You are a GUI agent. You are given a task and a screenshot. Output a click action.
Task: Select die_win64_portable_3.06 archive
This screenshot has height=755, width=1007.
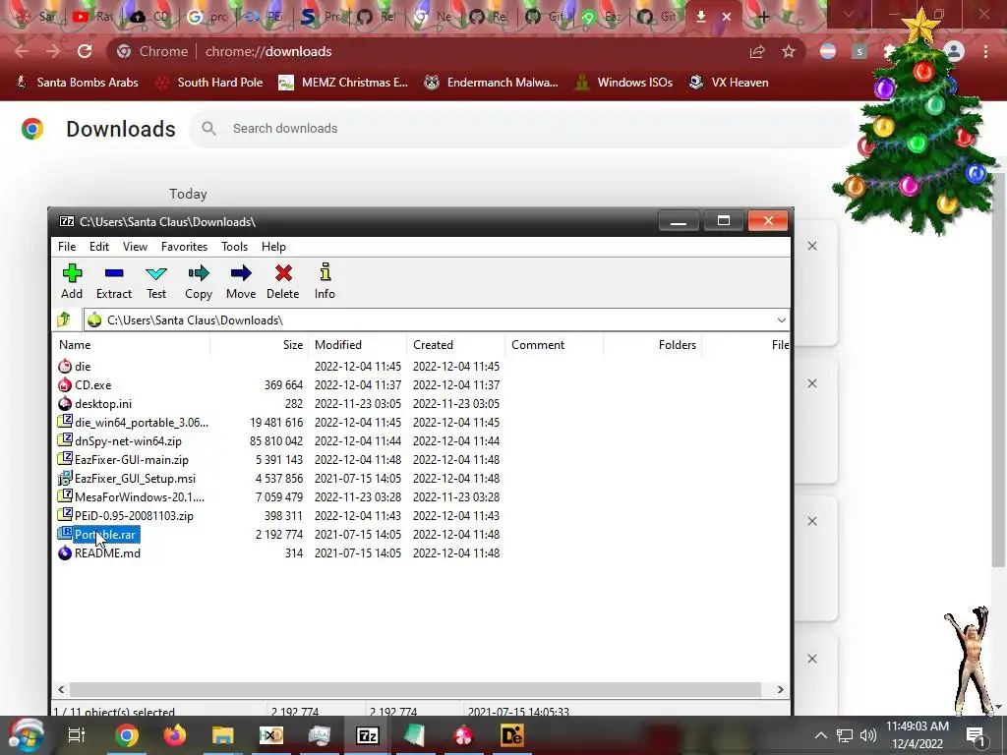[142, 423]
